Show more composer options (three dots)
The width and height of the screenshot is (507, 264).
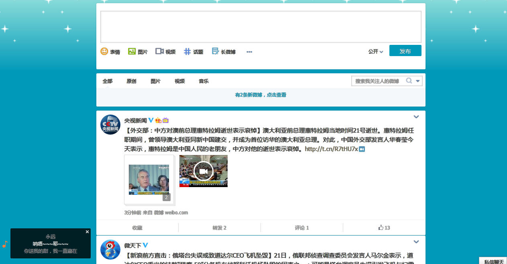tap(249, 52)
